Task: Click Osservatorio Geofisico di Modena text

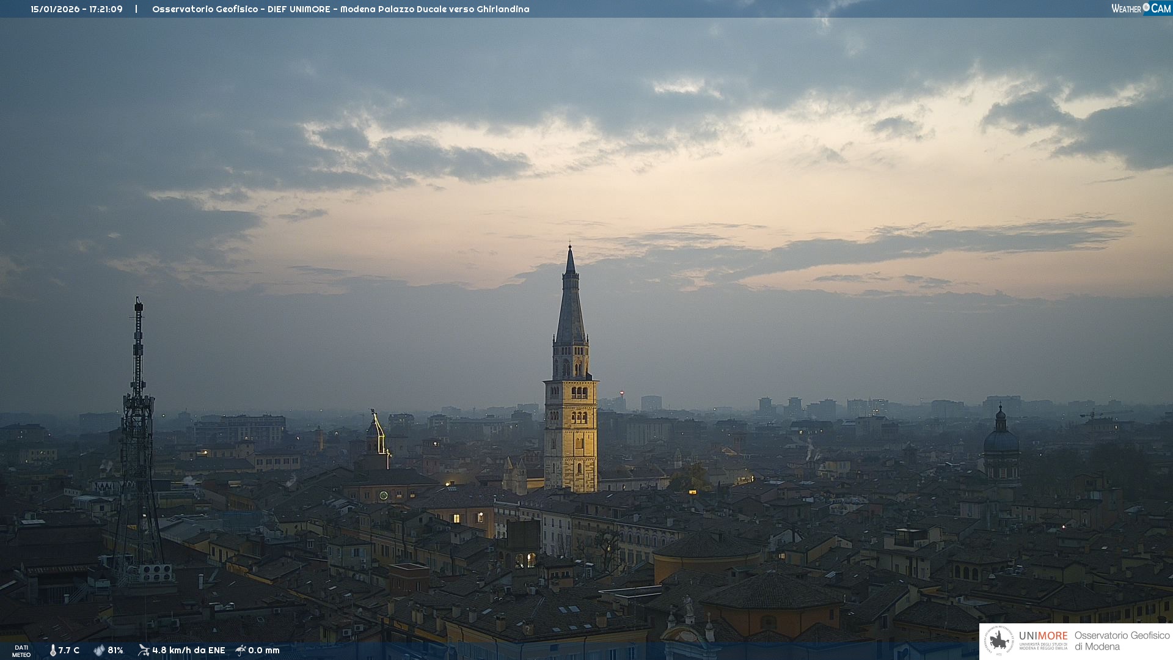Action: tap(1122, 640)
